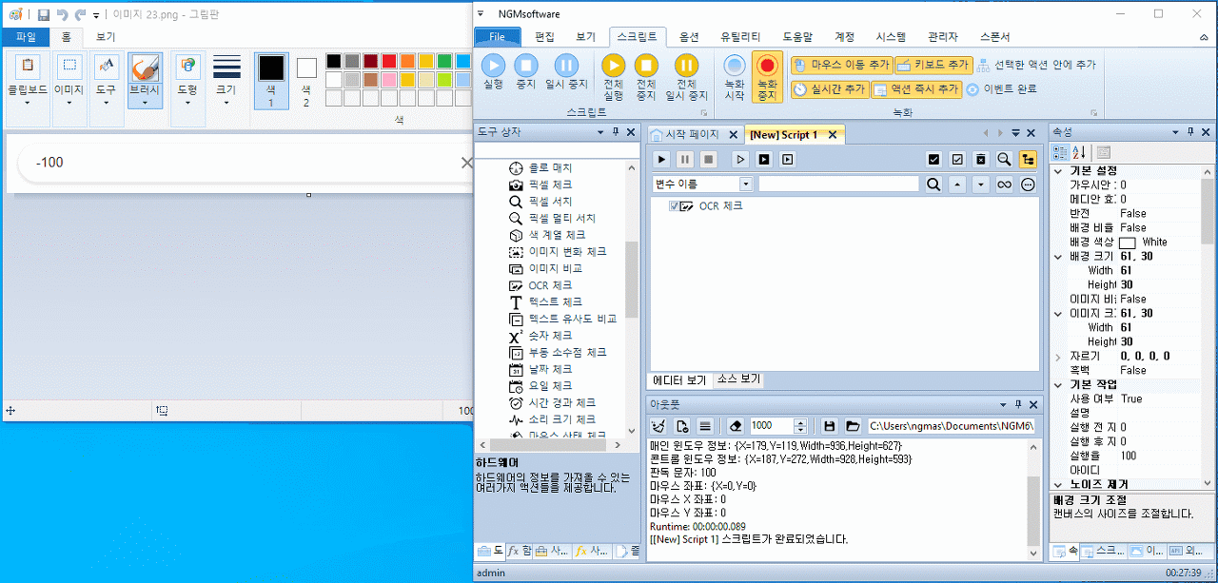Click the ellipsis circle icon
The width and height of the screenshot is (1218, 583).
click(1028, 185)
